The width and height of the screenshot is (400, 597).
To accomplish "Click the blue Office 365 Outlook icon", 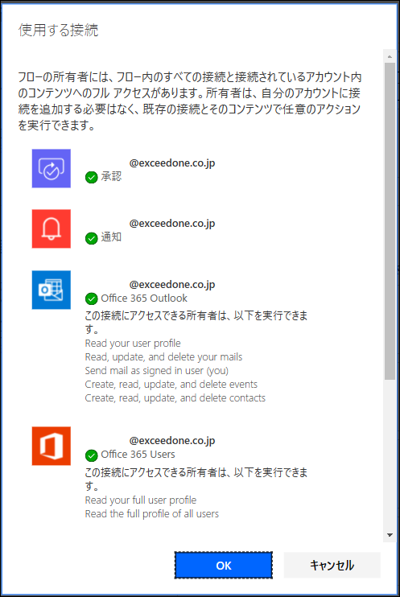I will point(52,290).
